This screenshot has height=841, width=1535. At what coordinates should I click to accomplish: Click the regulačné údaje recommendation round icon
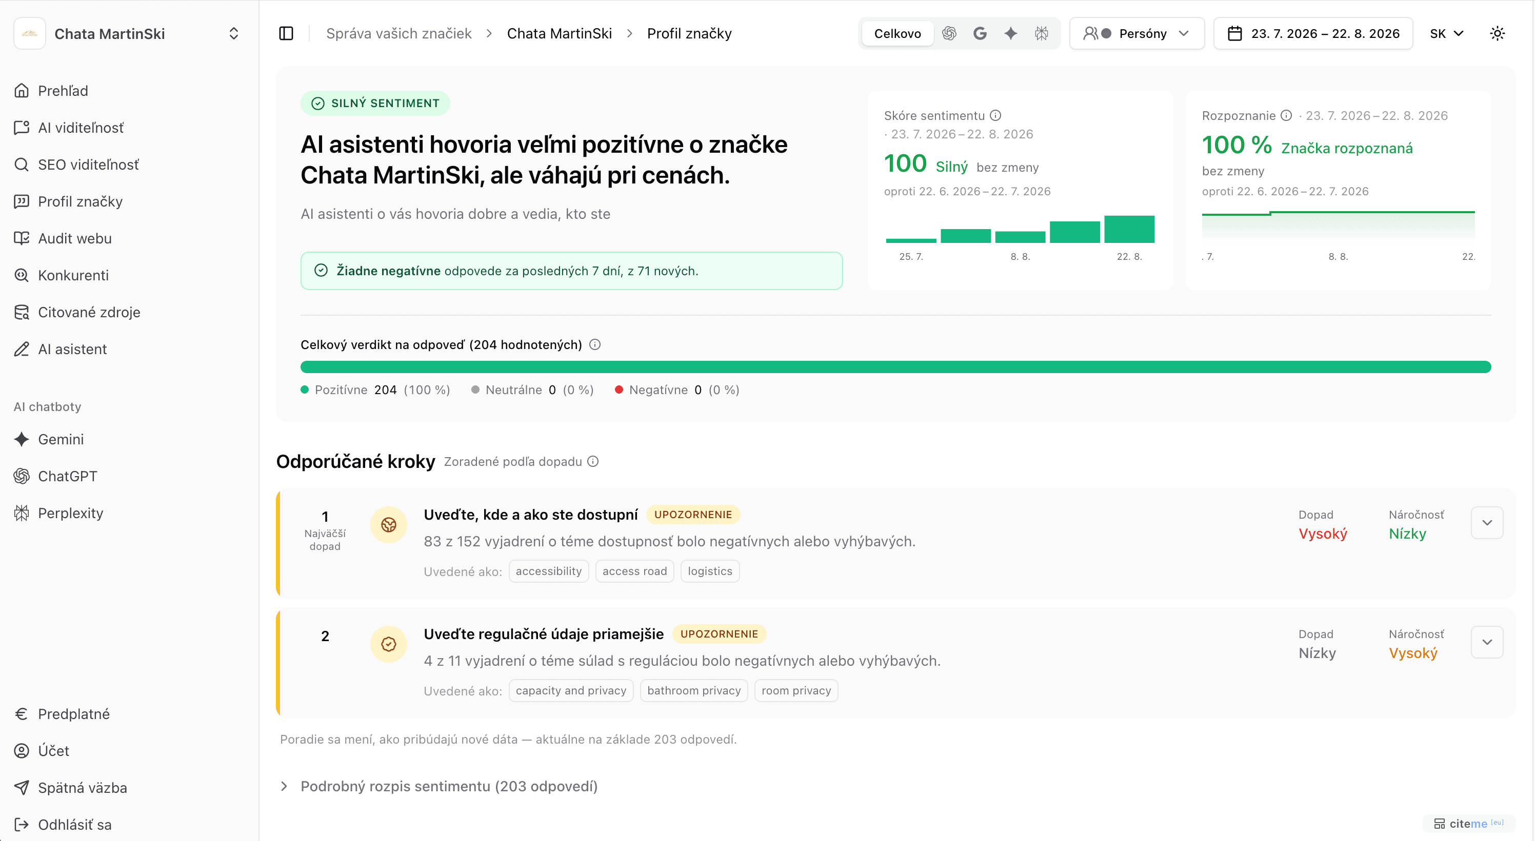[x=389, y=644]
